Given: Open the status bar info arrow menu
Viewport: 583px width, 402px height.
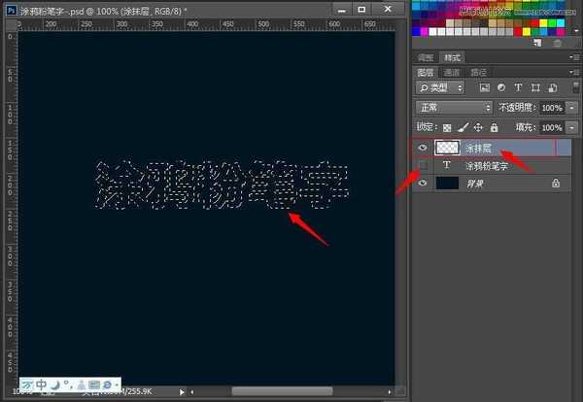Looking at the screenshot, I should point(182,392).
